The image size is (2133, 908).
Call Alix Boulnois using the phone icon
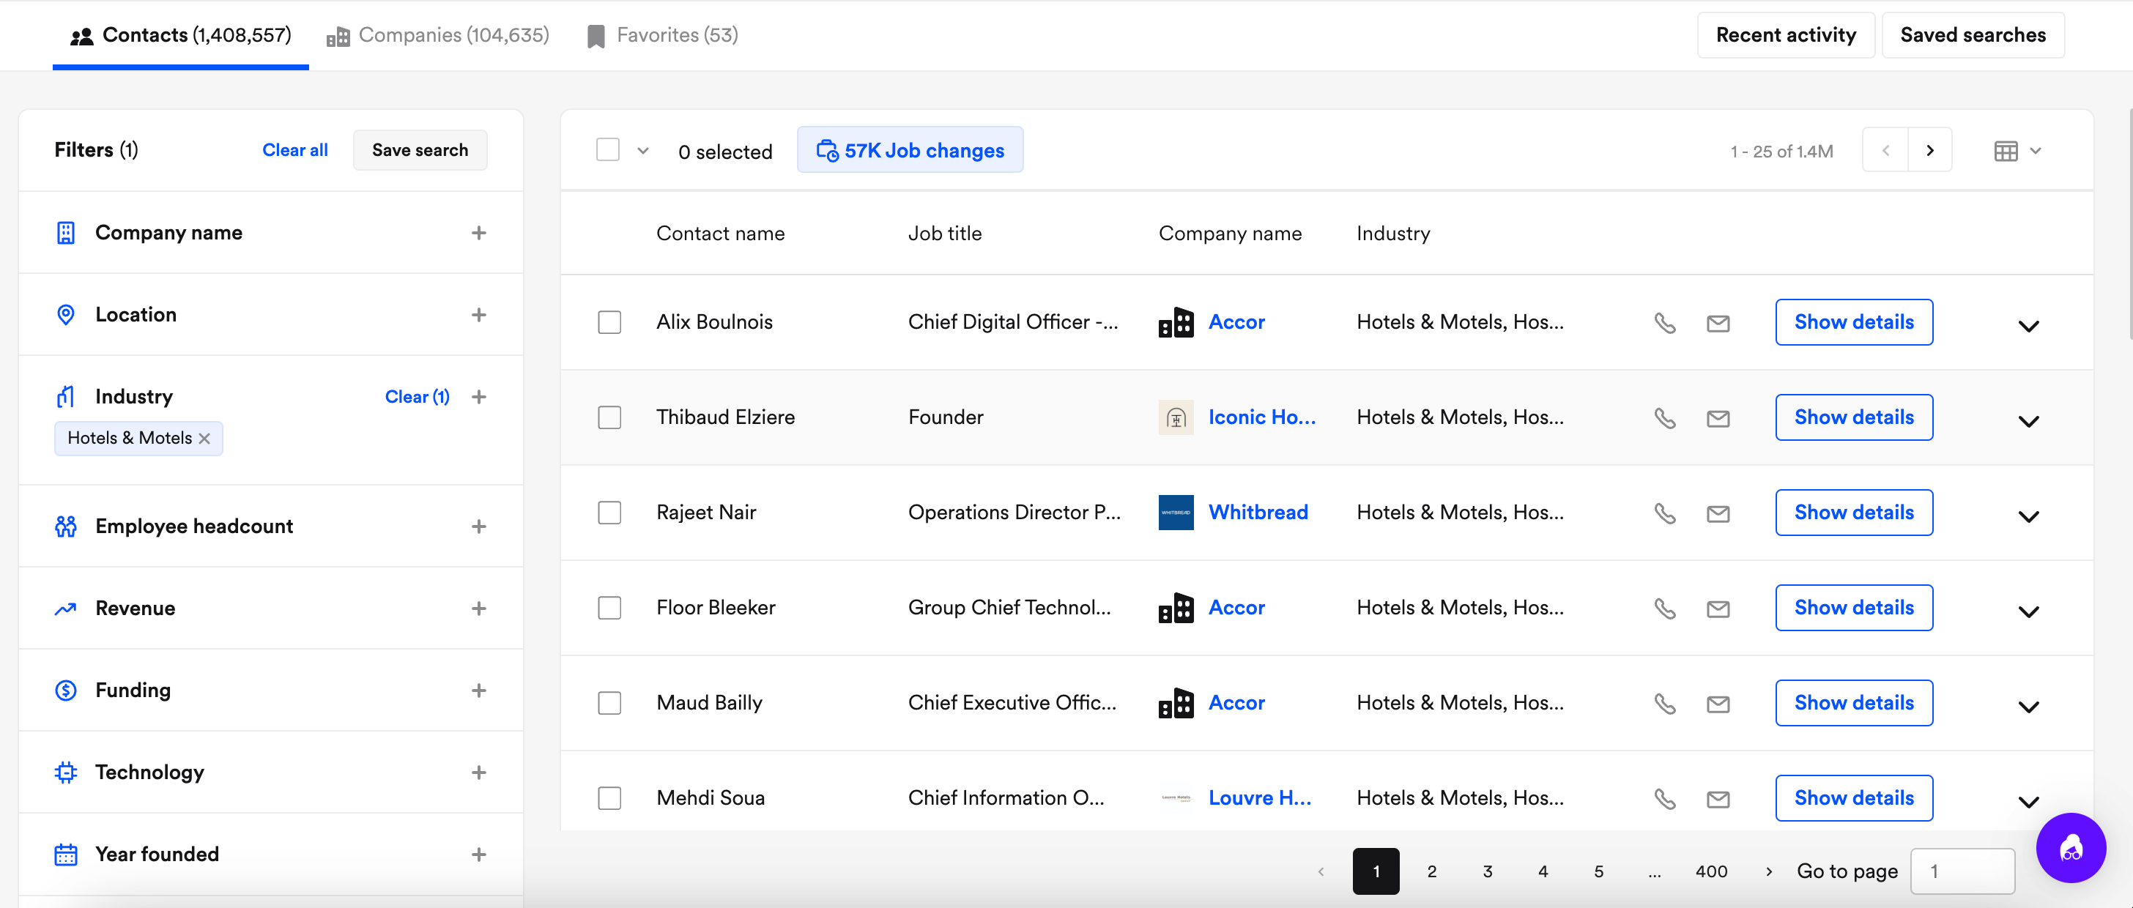pyautogui.click(x=1665, y=323)
